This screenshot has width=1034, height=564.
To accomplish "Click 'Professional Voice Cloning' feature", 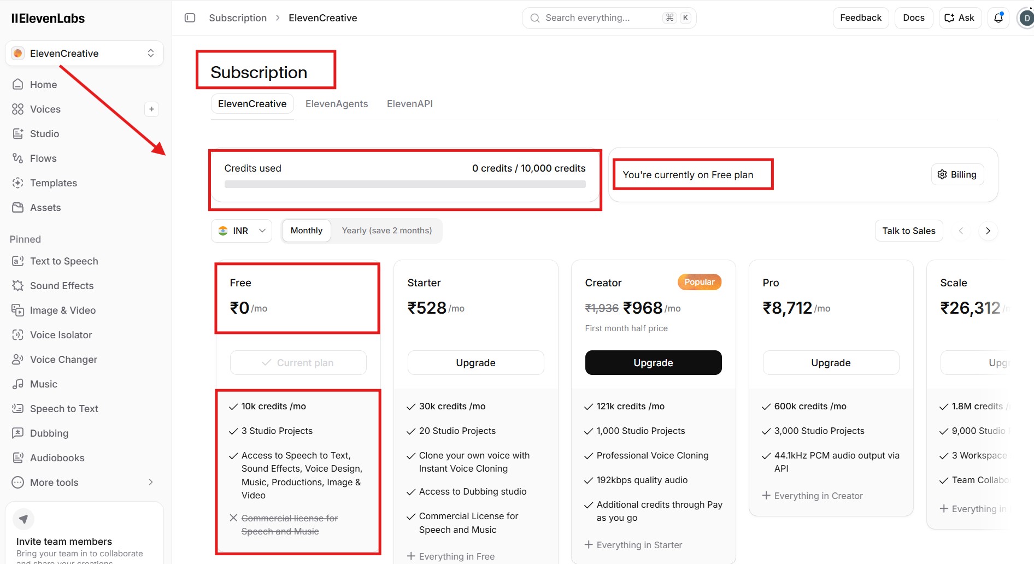I will pyautogui.click(x=653, y=455).
